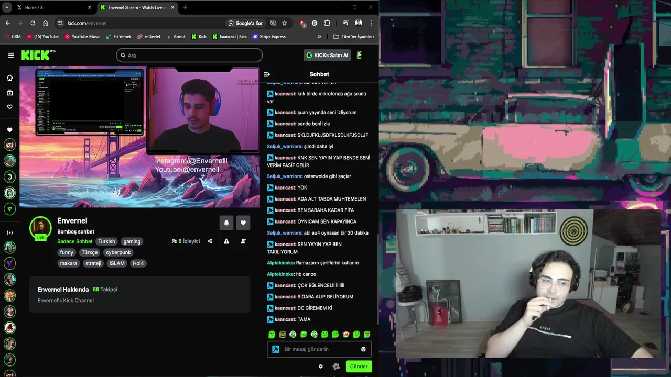Click the ISLAM tag
The image size is (671, 377).
tap(117, 263)
